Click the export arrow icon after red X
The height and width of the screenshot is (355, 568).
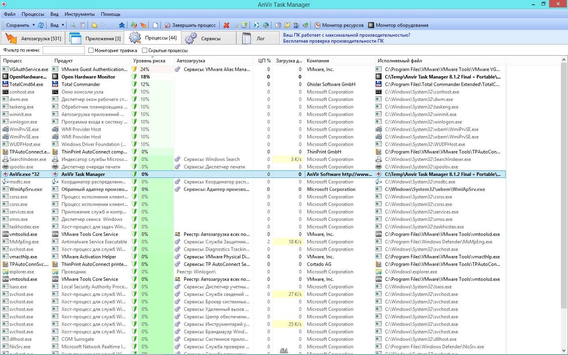[x=245, y=25]
